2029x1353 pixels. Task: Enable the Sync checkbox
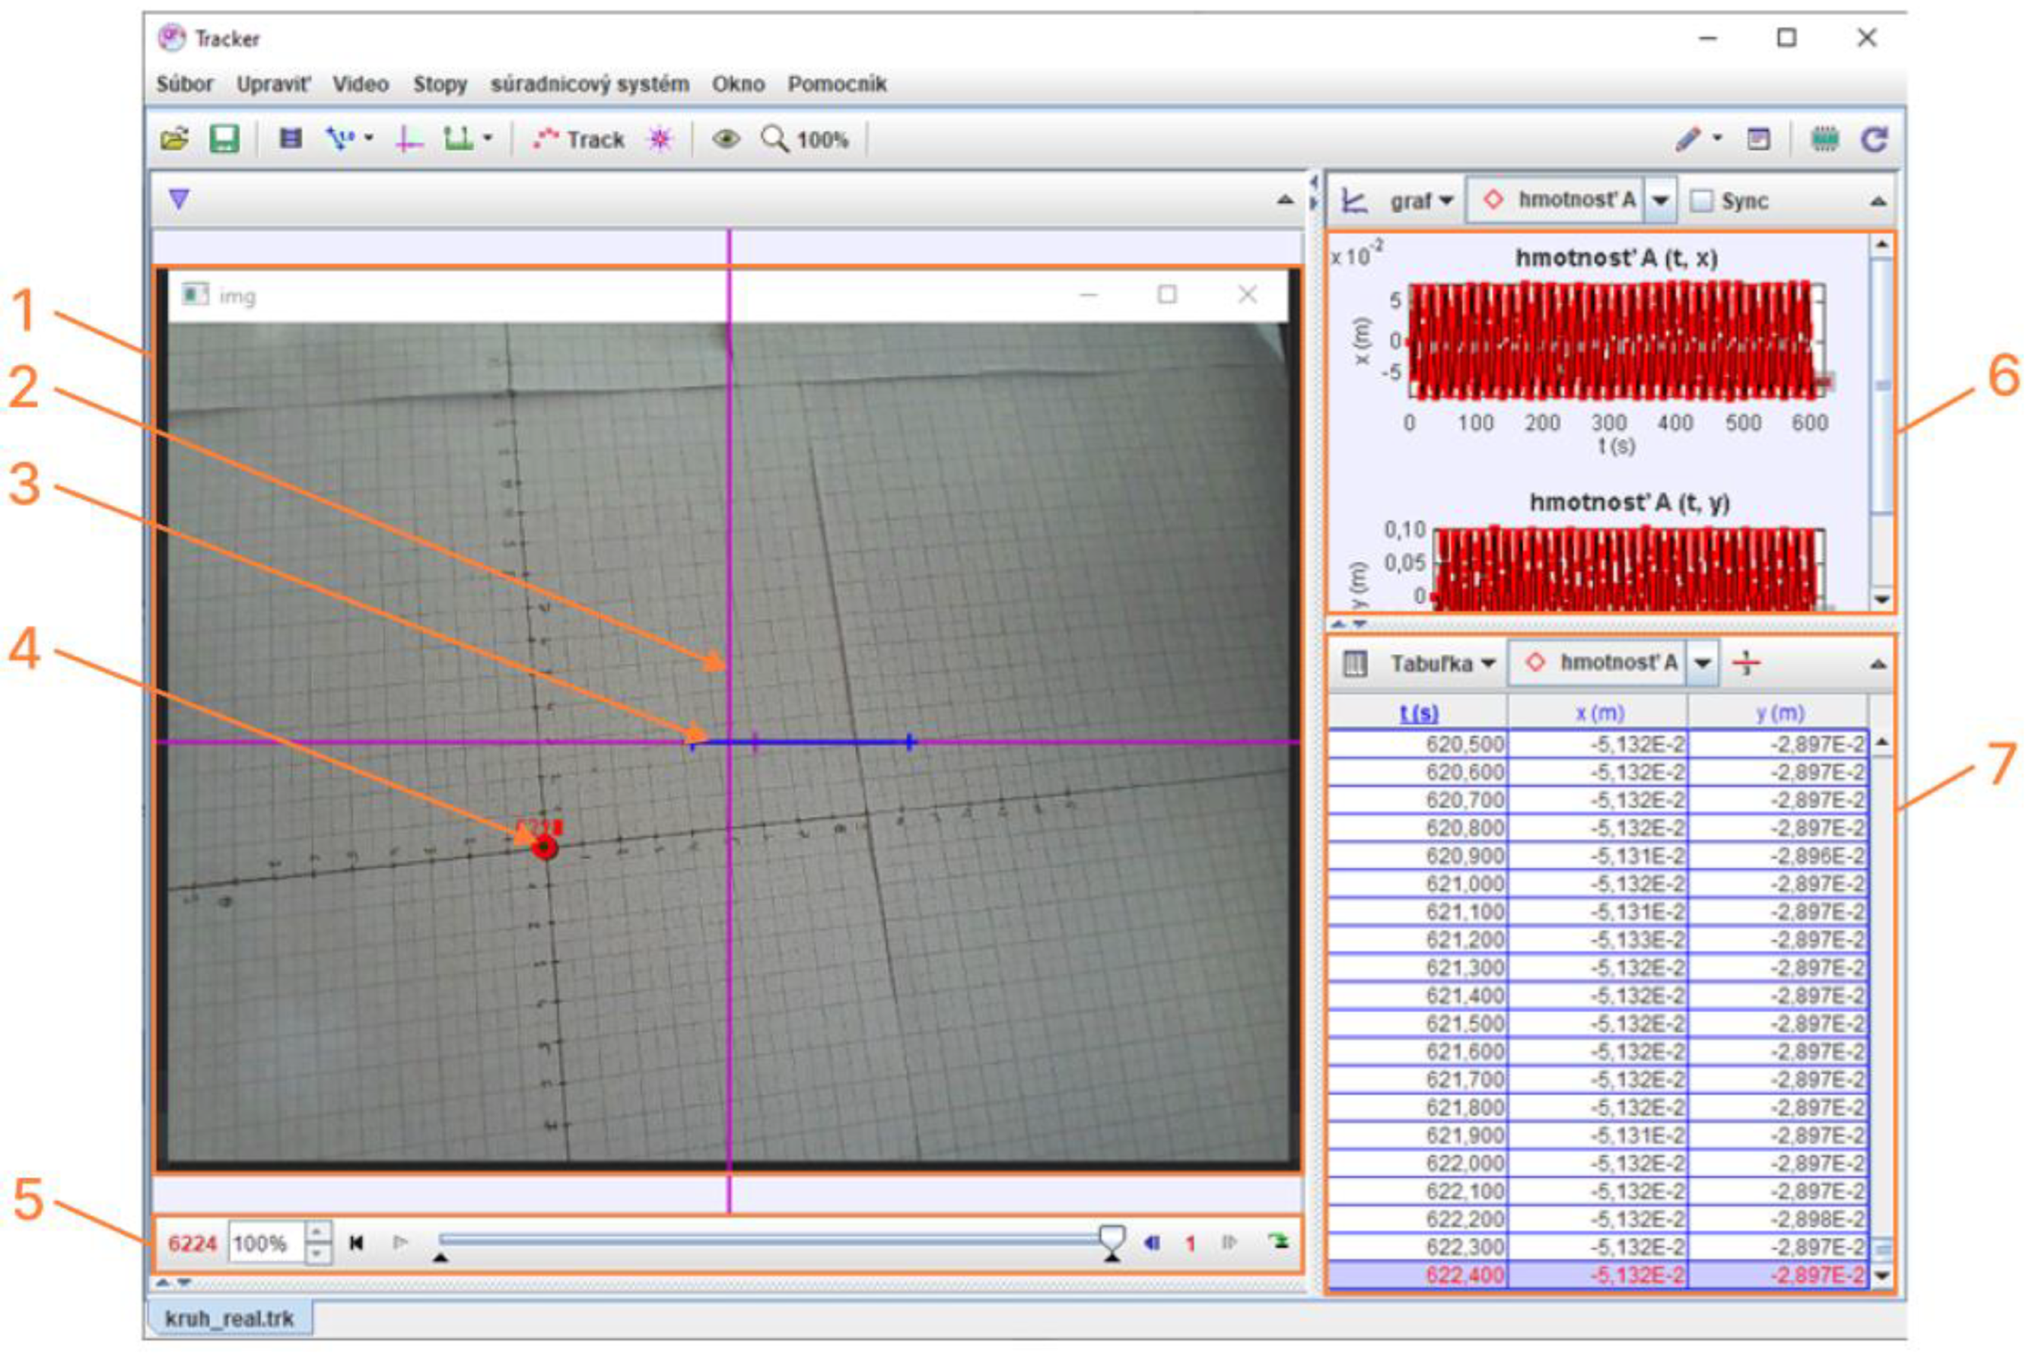click(x=1701, y=201)
